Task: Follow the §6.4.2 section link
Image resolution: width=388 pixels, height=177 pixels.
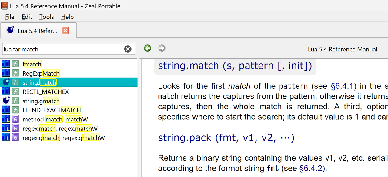Action: click(x=311, y=168)
